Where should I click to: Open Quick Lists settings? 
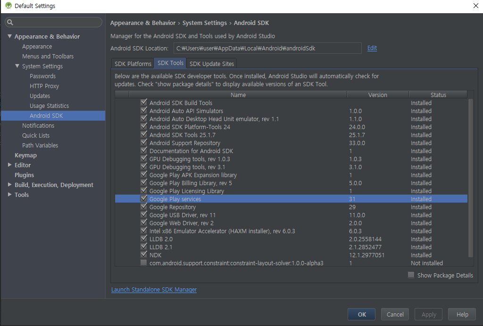point(36,135)
